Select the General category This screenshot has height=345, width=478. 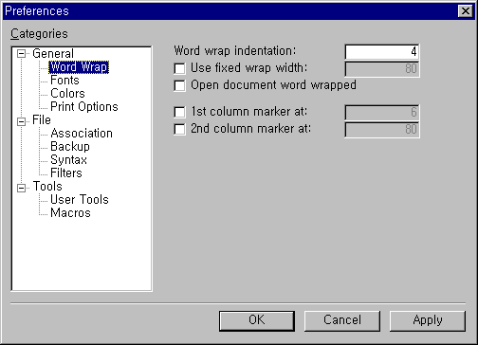click(53, 53)
